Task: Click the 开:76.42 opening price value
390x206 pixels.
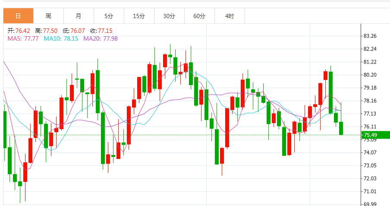Action: pos(19,31)
